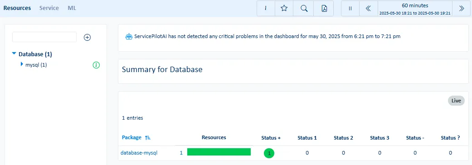Go to previous time period with double-left arrows
Viewport: 472px width, 165px height.
pyautogui.click(x=368, y=9)
